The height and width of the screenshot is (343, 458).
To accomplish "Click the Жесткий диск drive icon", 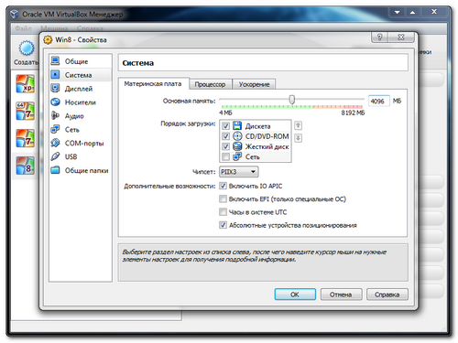I will [x=237, y=146].
